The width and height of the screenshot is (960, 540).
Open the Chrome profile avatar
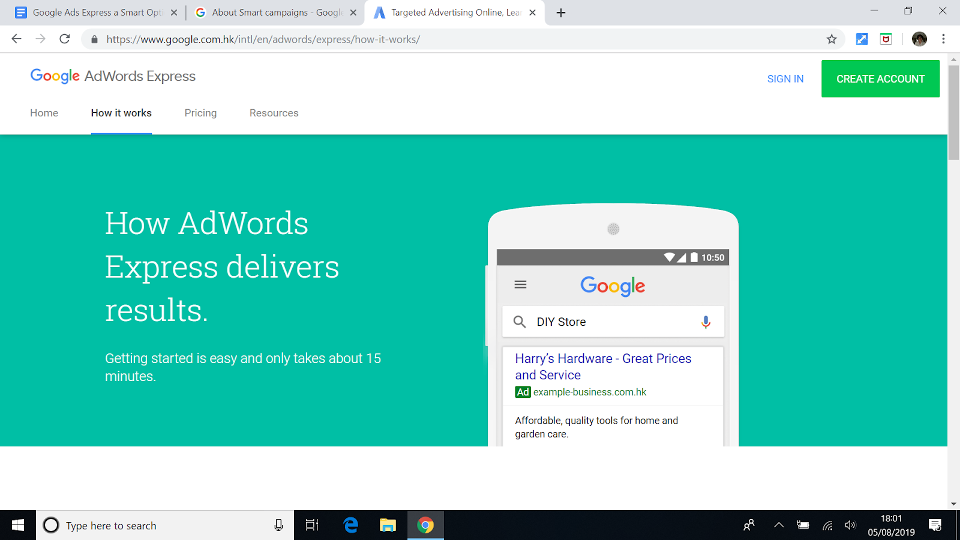[x=919, y=39]
